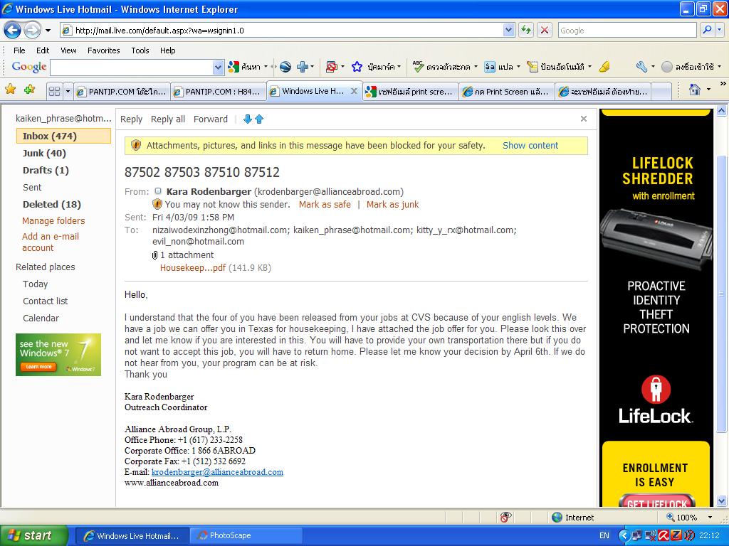
Task: Open the Edit menu
Action: click(43, 50)
